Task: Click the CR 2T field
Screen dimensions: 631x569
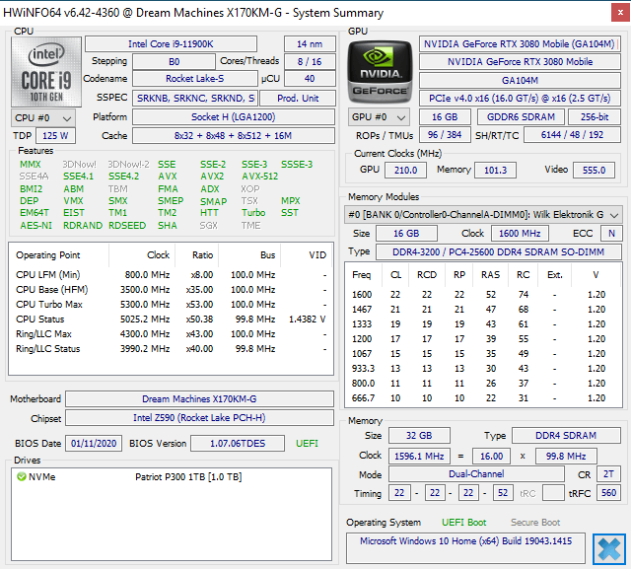Action: (x=608, y=474)
